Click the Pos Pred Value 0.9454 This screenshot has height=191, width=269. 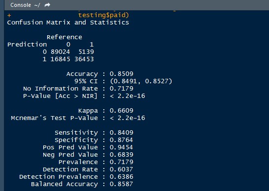coord(121,147)
